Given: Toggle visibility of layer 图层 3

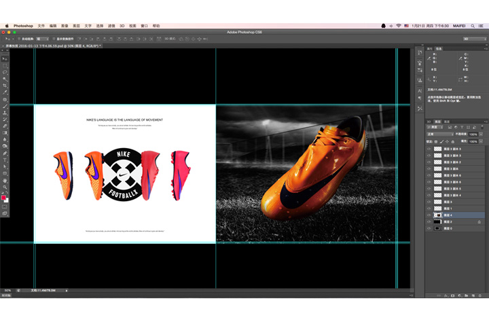Looking at the screenshot, I should point(429,202).
